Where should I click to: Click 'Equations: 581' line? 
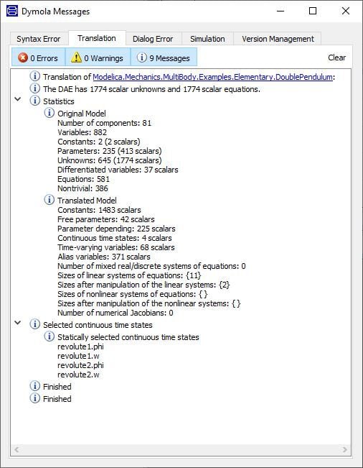83,179
